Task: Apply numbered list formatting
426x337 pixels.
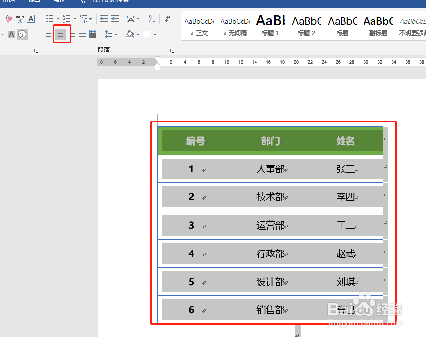Action: point(67,18)
